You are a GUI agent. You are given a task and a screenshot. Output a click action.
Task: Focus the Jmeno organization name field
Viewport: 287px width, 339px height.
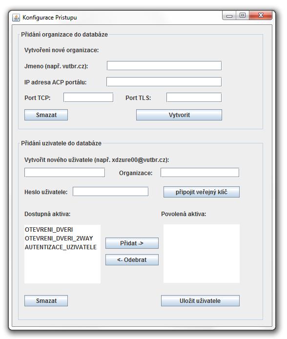click(164, 66)
